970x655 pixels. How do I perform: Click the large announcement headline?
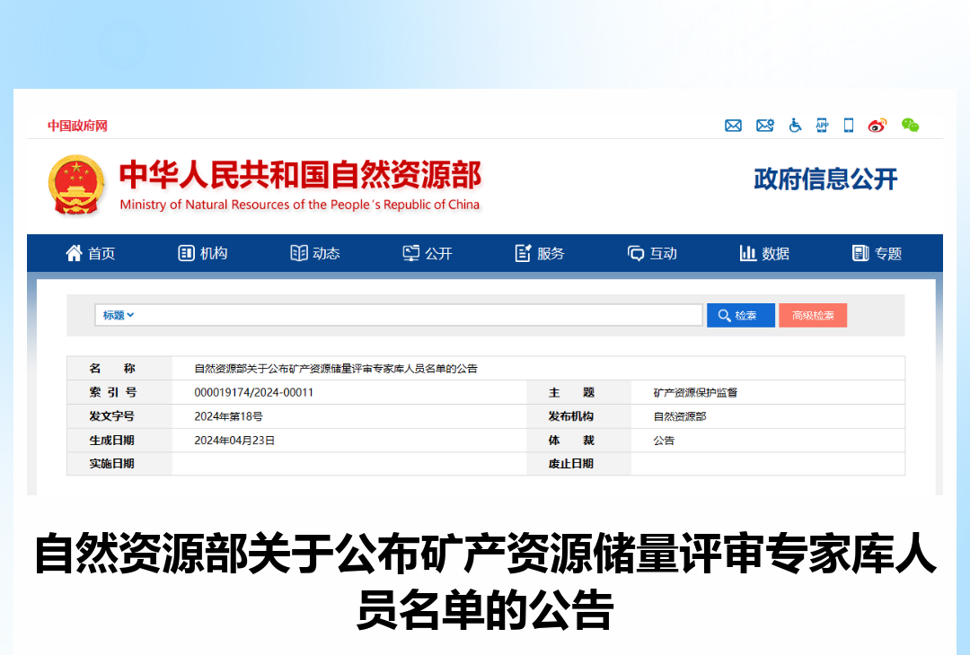[485, 581]
